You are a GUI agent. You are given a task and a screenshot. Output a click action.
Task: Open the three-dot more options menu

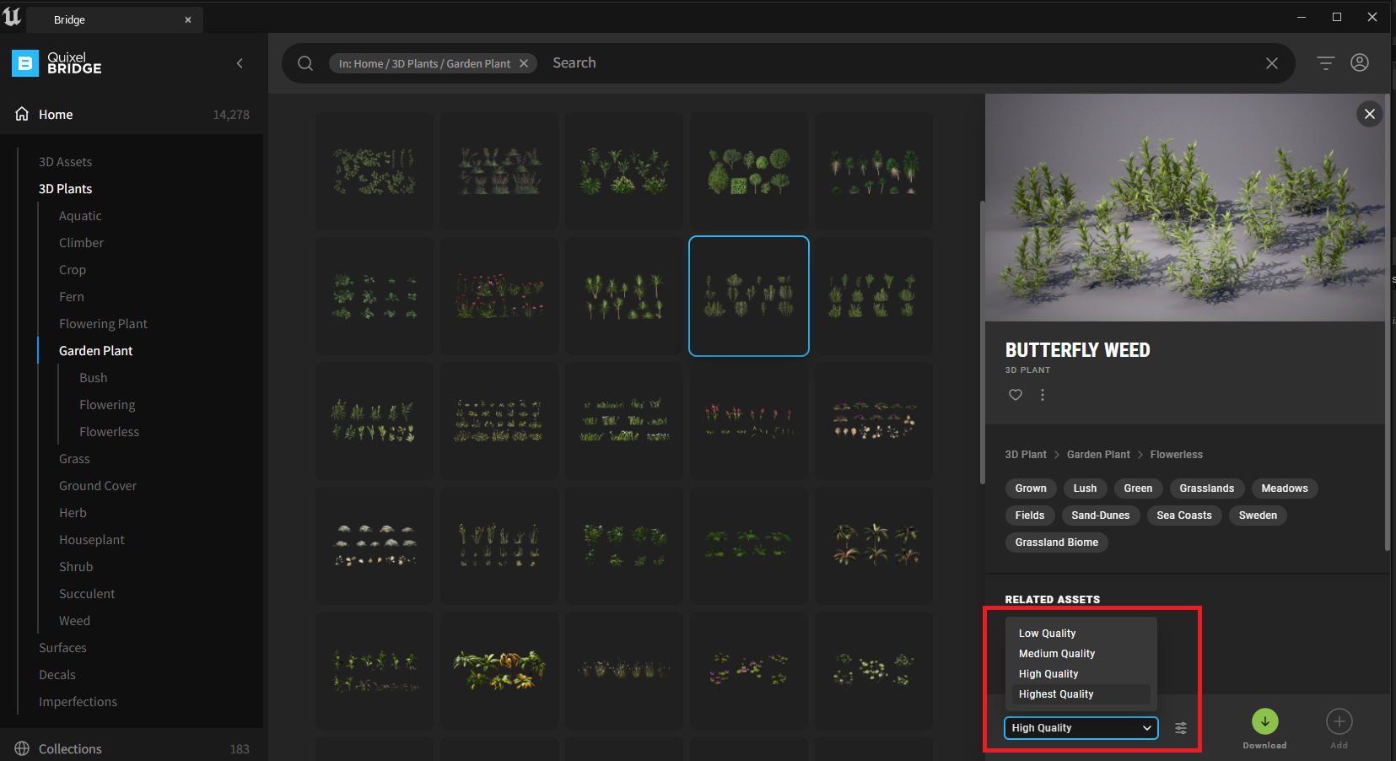click(x=1043, y=395)
